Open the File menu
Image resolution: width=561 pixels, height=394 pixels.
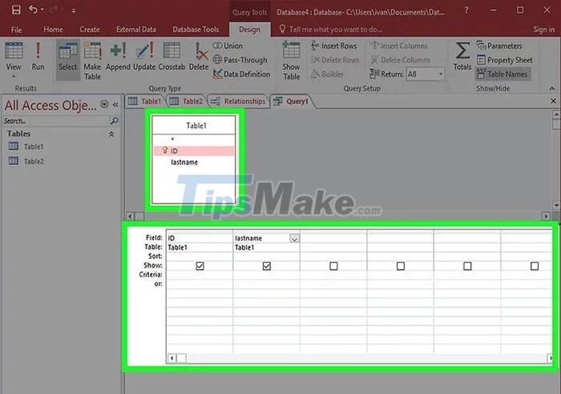16,30
